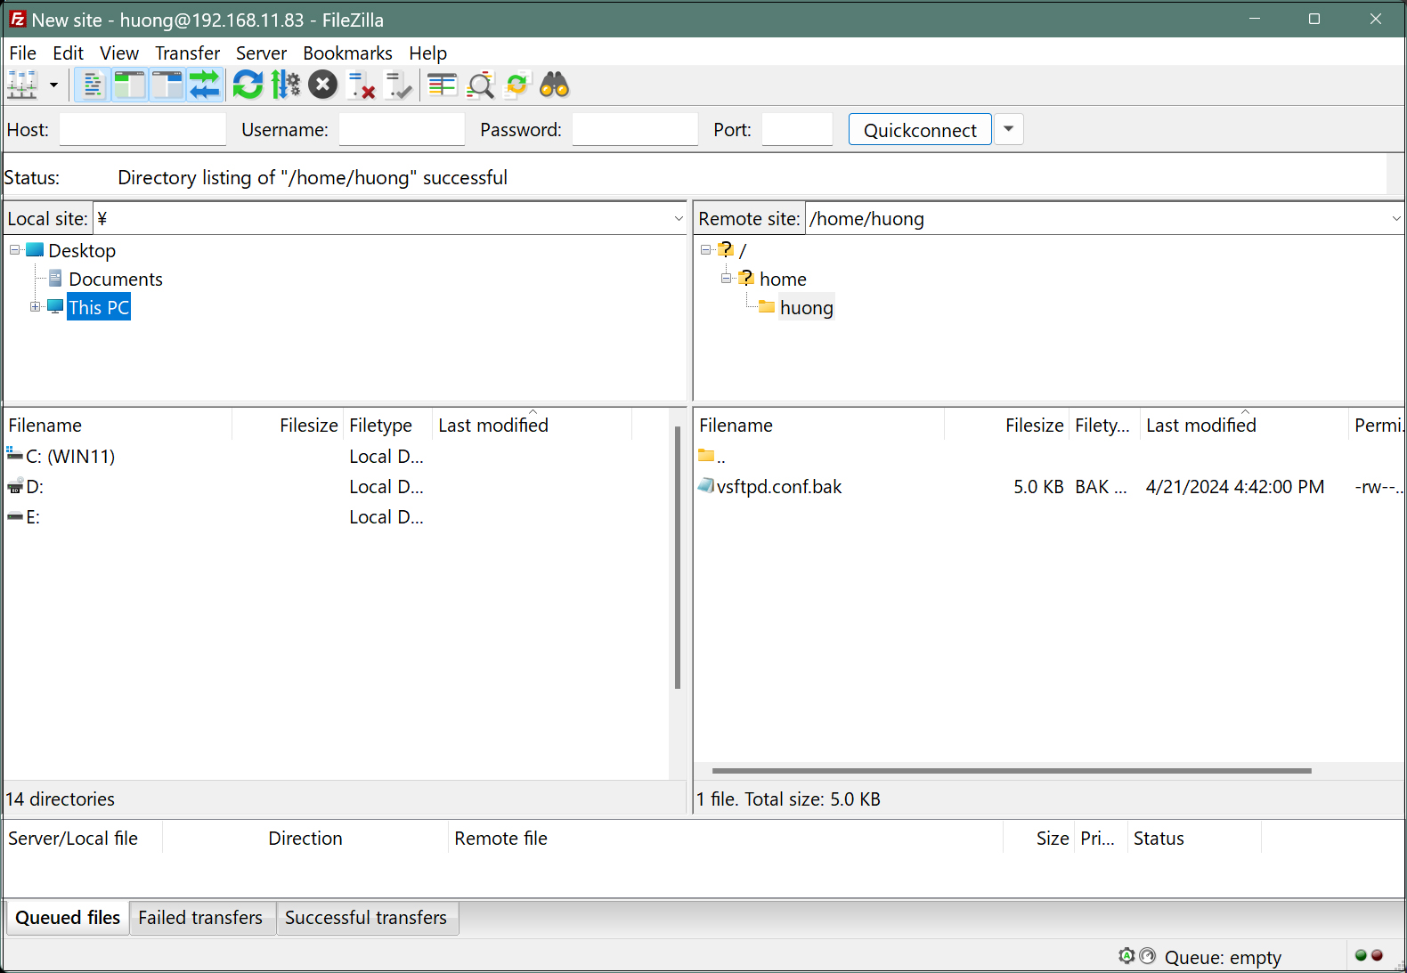Collapse the Desktop tree node
Viewport: 1407px width, 973px height.
[15, 250]
